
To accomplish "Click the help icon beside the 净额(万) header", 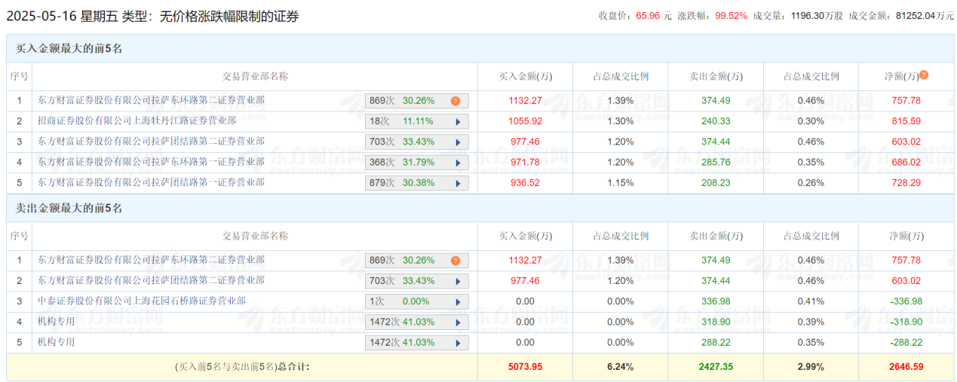I will pyautogui.click(x=924, y=75).
